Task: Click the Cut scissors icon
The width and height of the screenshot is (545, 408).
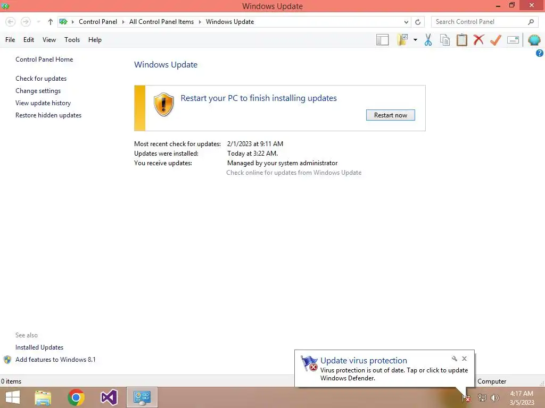Action: 428,40
